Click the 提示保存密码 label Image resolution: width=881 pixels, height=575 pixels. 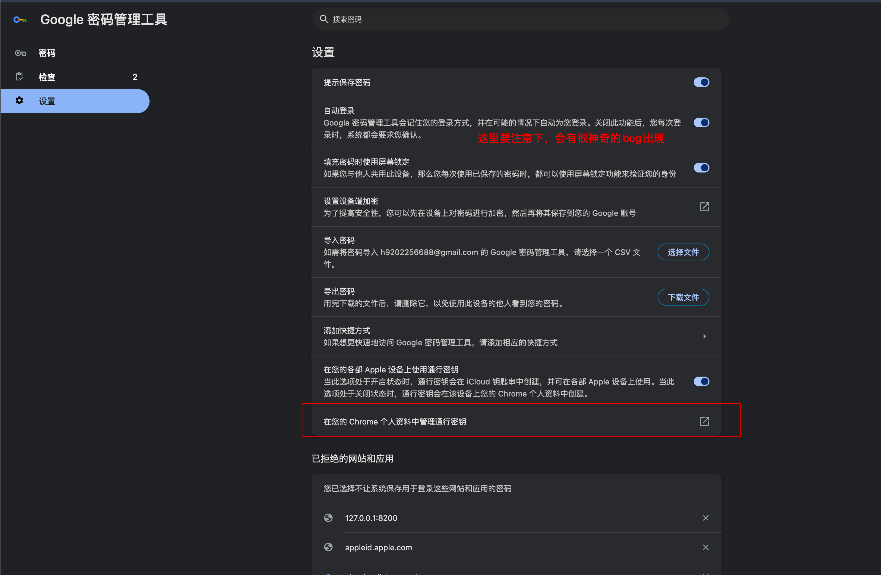pos(347,82)
